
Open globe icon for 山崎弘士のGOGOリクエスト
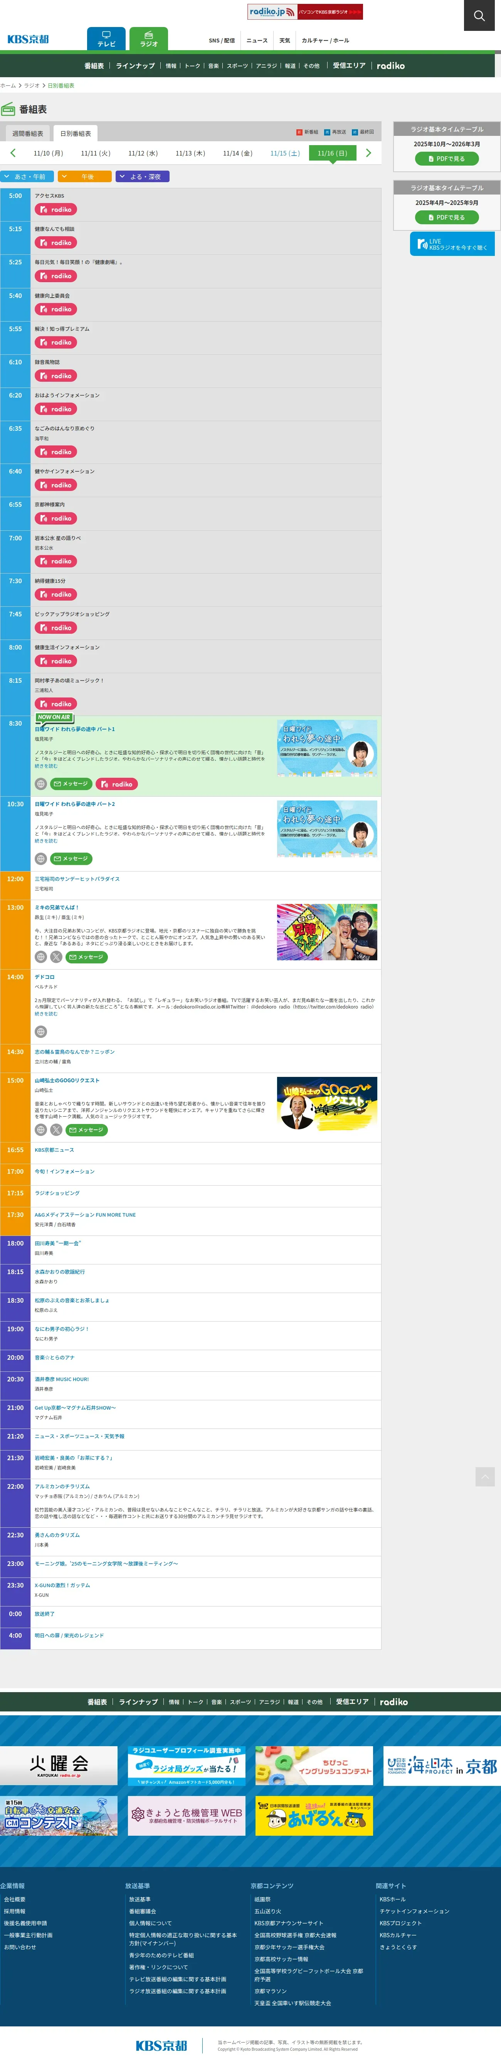(x=41, y=1130)
